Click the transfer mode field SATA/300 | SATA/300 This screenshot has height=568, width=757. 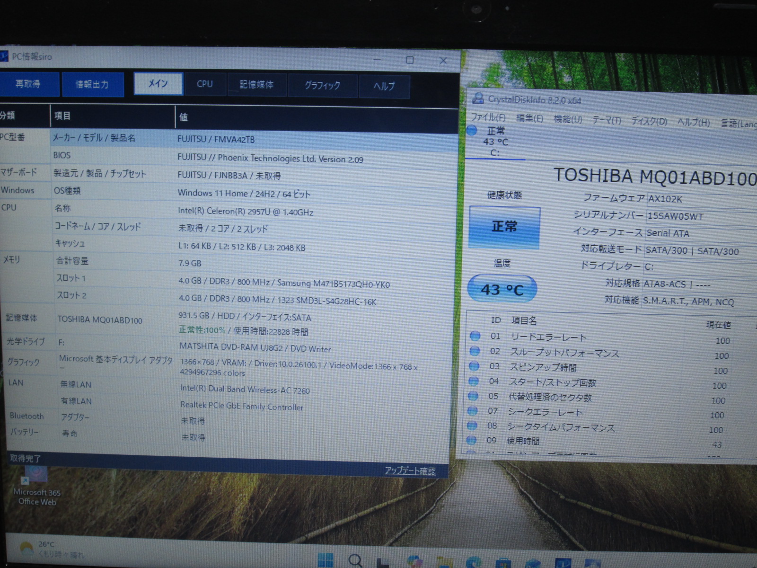click(700, 251)
